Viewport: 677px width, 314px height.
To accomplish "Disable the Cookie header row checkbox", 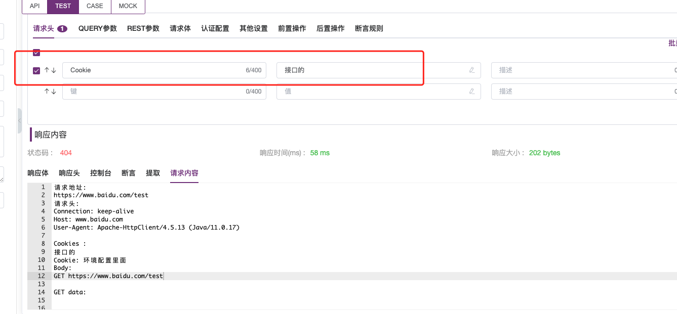I will (x=36, y=70).
